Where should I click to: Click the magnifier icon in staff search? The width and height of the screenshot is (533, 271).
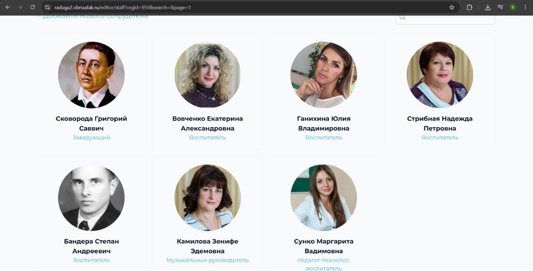[x=402, y=17]
